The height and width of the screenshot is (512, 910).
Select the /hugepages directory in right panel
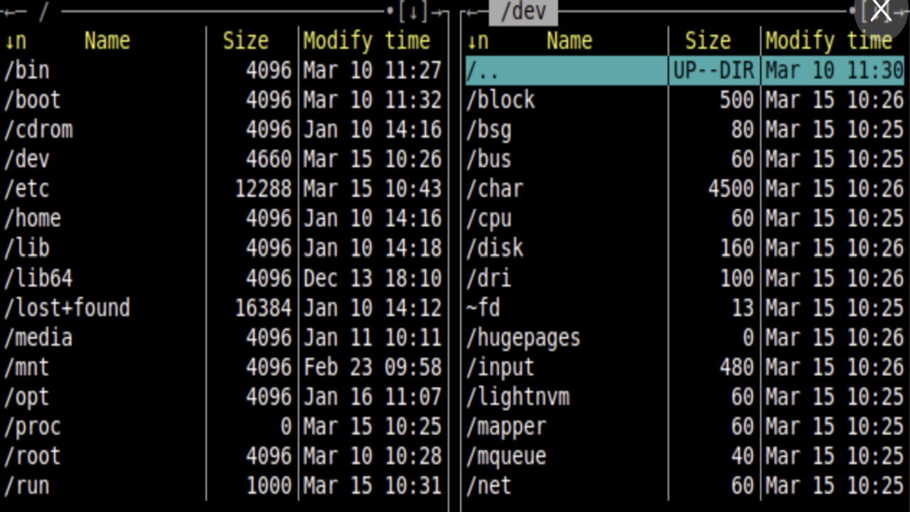point(523,338)
